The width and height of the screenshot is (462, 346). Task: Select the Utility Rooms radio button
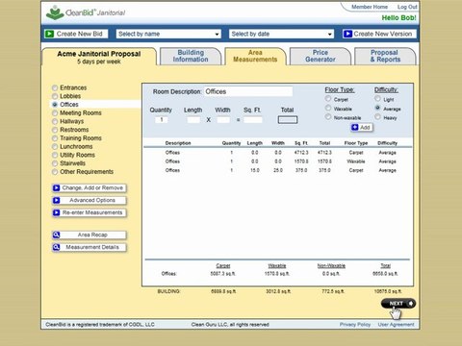55,155
